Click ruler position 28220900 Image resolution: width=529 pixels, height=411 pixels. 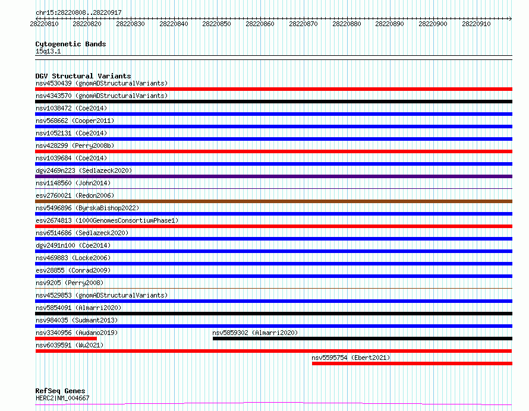pyautogui.click(x=433, y=24)
